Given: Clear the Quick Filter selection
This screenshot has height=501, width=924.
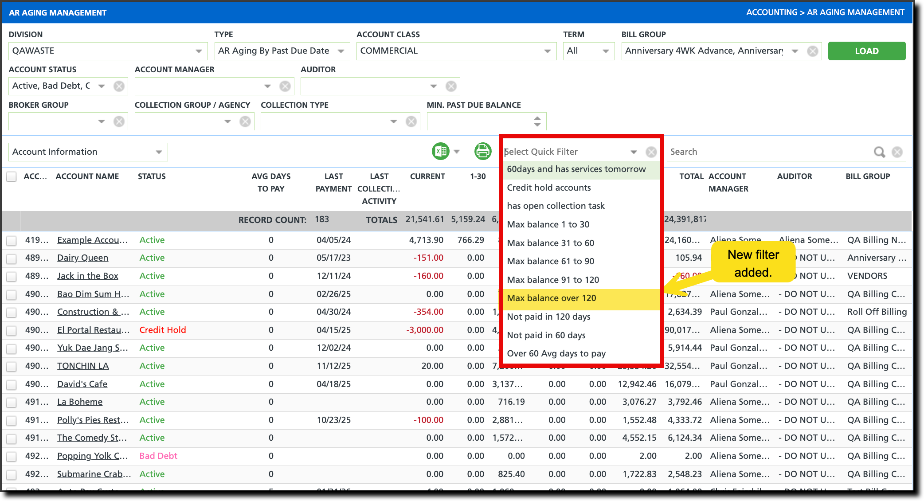Looking at the screenshot, I should (x=651, y=152).
